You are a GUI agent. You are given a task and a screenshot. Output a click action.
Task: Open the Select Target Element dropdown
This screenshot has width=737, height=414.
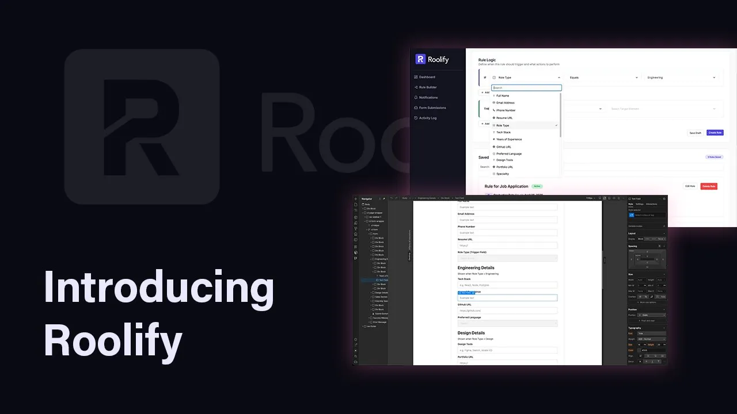click(x=663, y=109)
